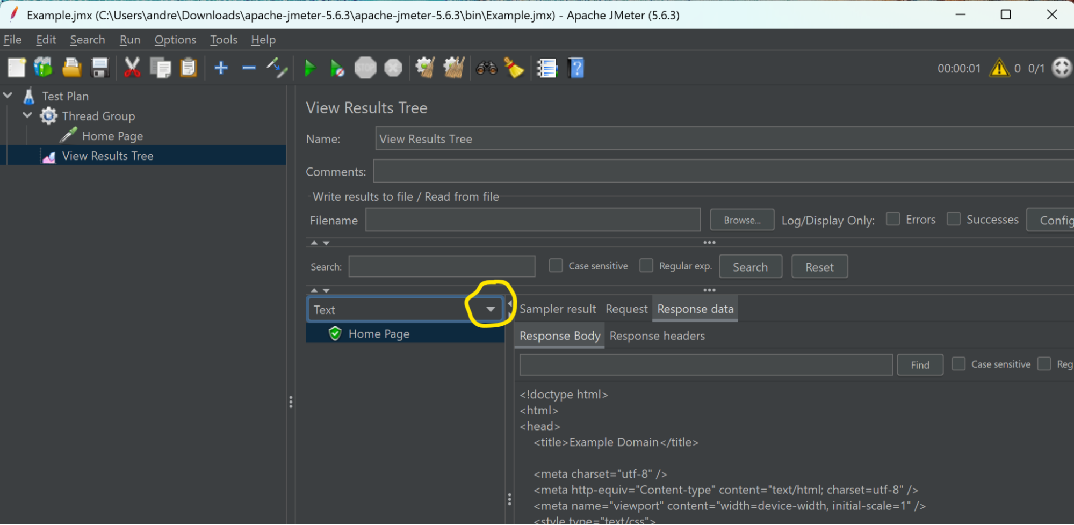
Task: Click the Stop test icon
Action: (365, 68)
